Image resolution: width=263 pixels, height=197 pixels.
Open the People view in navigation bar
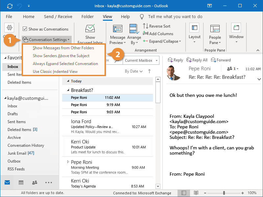35,183
